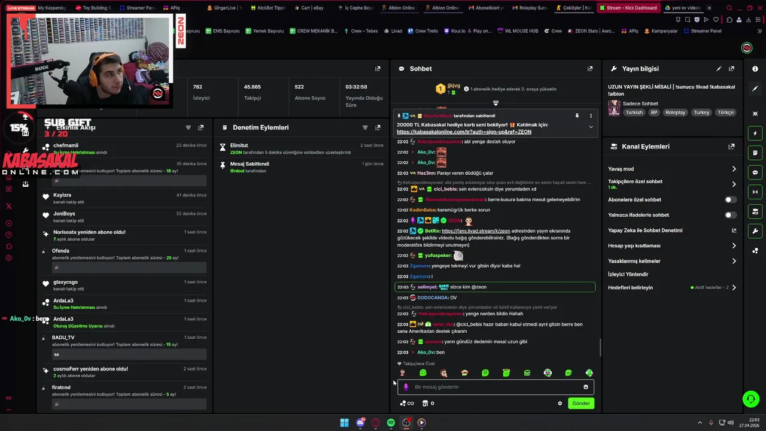Select the Roleplay tag
The image size is (766, 431).
[676, 113]
